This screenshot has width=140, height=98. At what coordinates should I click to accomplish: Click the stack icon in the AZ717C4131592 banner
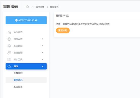[x=16, y=20]
